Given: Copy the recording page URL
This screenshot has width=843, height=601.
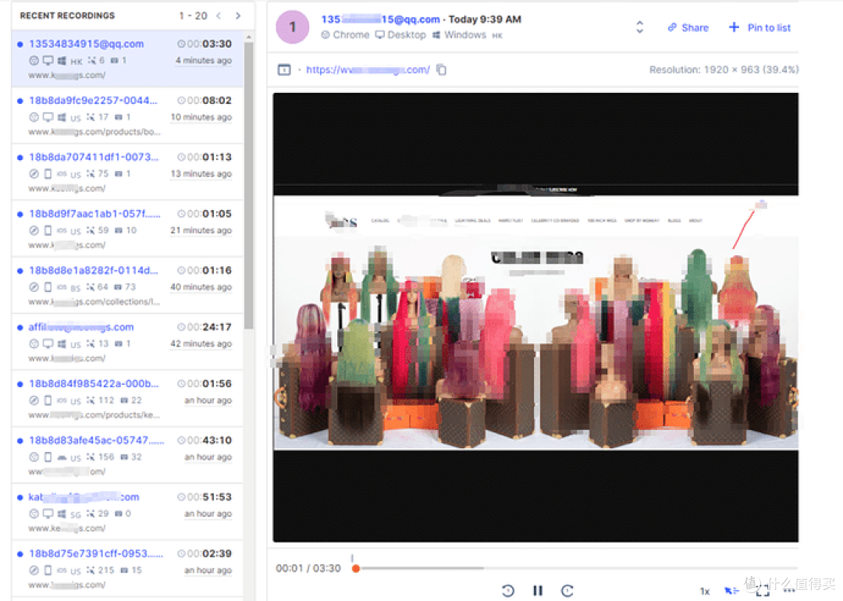Looking at the screenshot, I should coord(441,69).
